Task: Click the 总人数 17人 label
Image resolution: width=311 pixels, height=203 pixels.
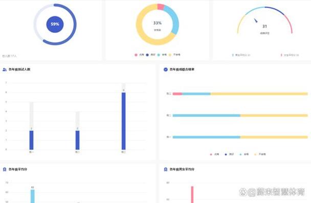Action: [x=9, y=56]
